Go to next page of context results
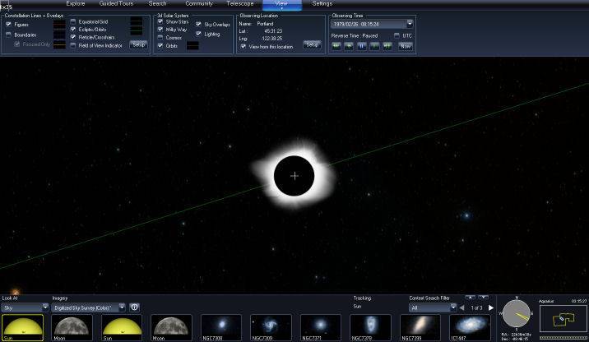This screenshot has width=589, height=342. (492, 307)
